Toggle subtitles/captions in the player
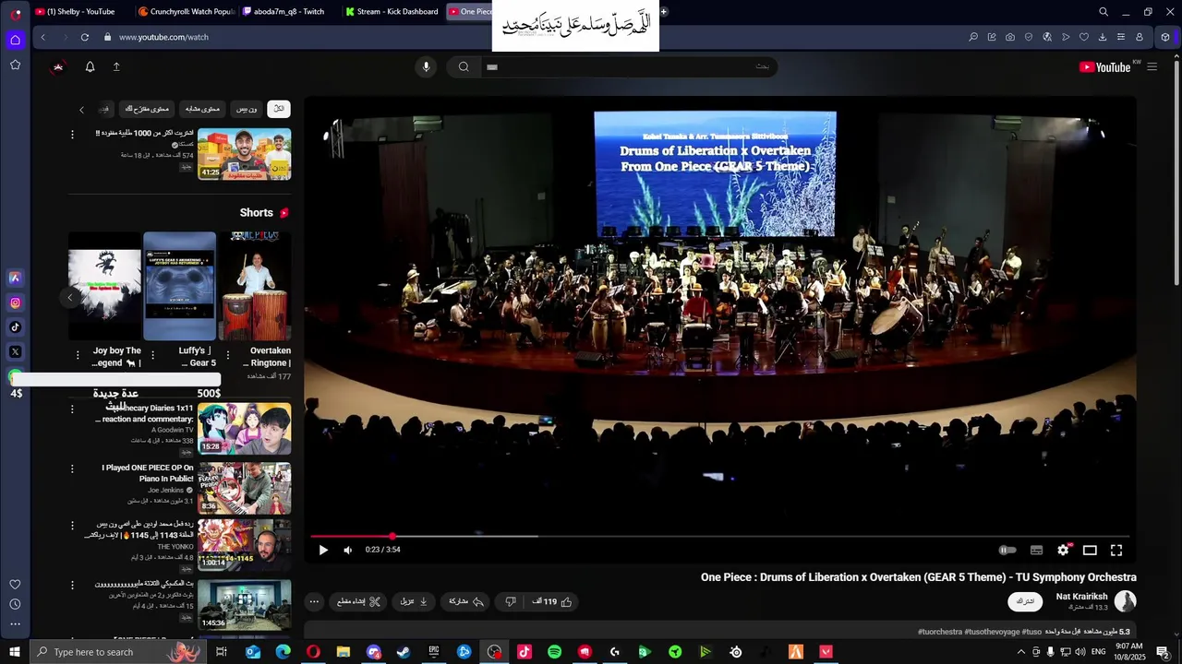 pyautogui.click(x=1036, y=550)
